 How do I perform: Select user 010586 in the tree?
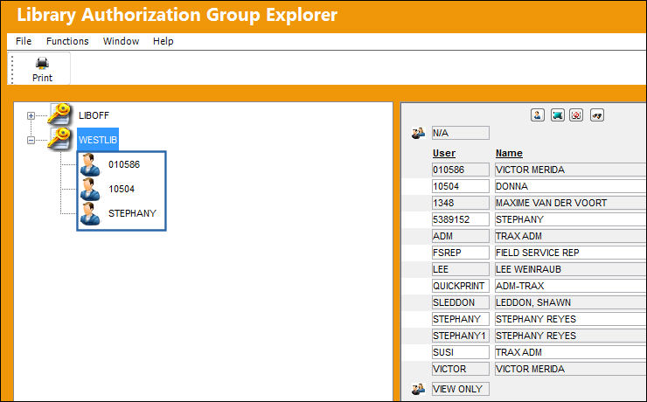pos(124,164)
